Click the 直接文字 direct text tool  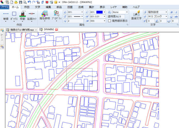pos(136,15)
